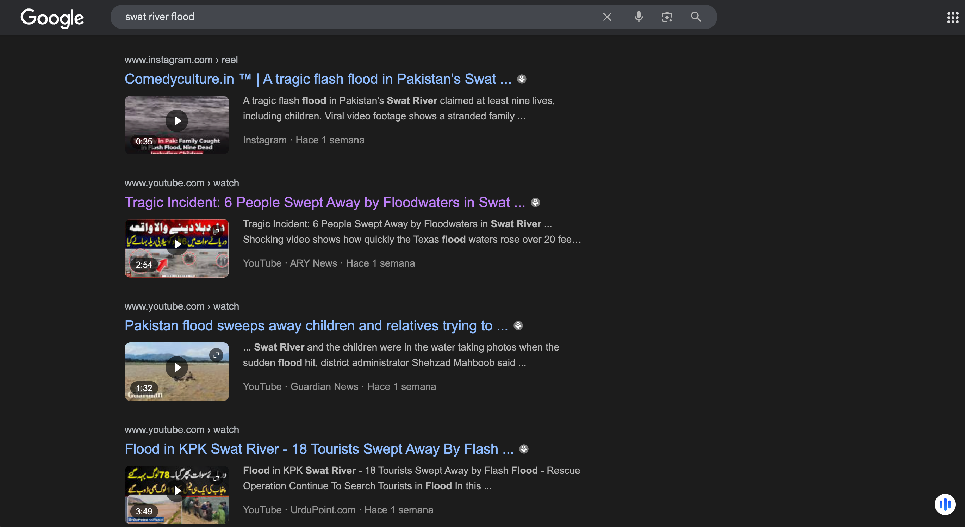Click the 3:49 duration label

tap(144, 512)
